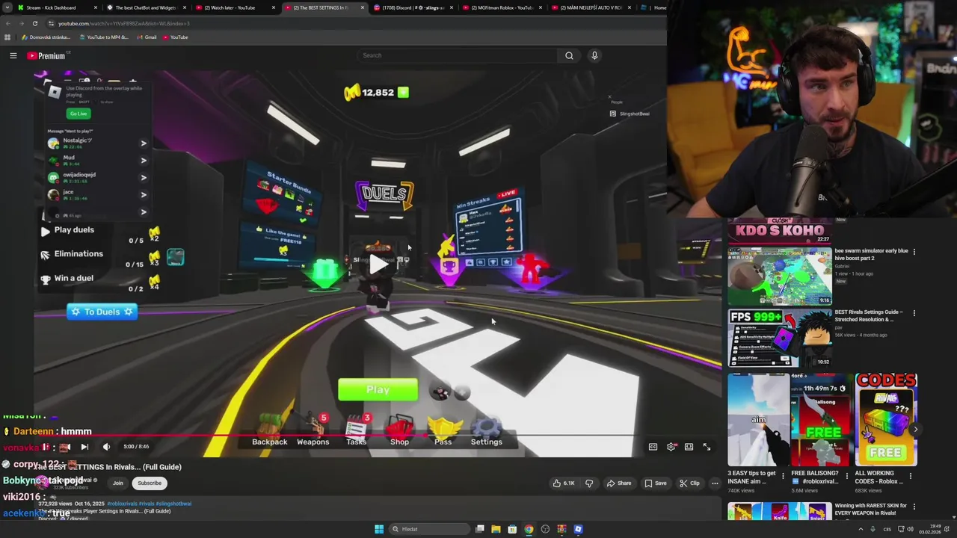Open the FREE BALISONG short thumbnail
957x538 pixels.
click(x=822, y=420)
